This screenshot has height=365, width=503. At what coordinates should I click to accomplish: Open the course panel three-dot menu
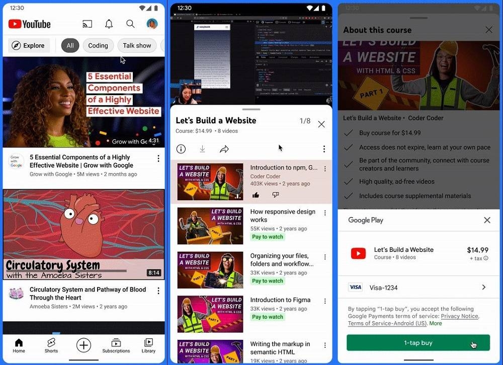pos(324,149)
